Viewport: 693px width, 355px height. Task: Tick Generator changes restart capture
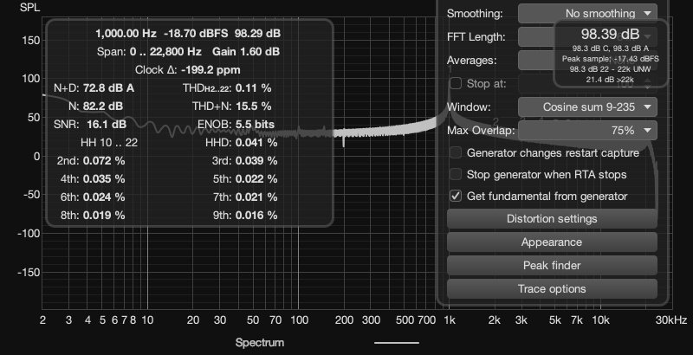(x=457, y=153)
